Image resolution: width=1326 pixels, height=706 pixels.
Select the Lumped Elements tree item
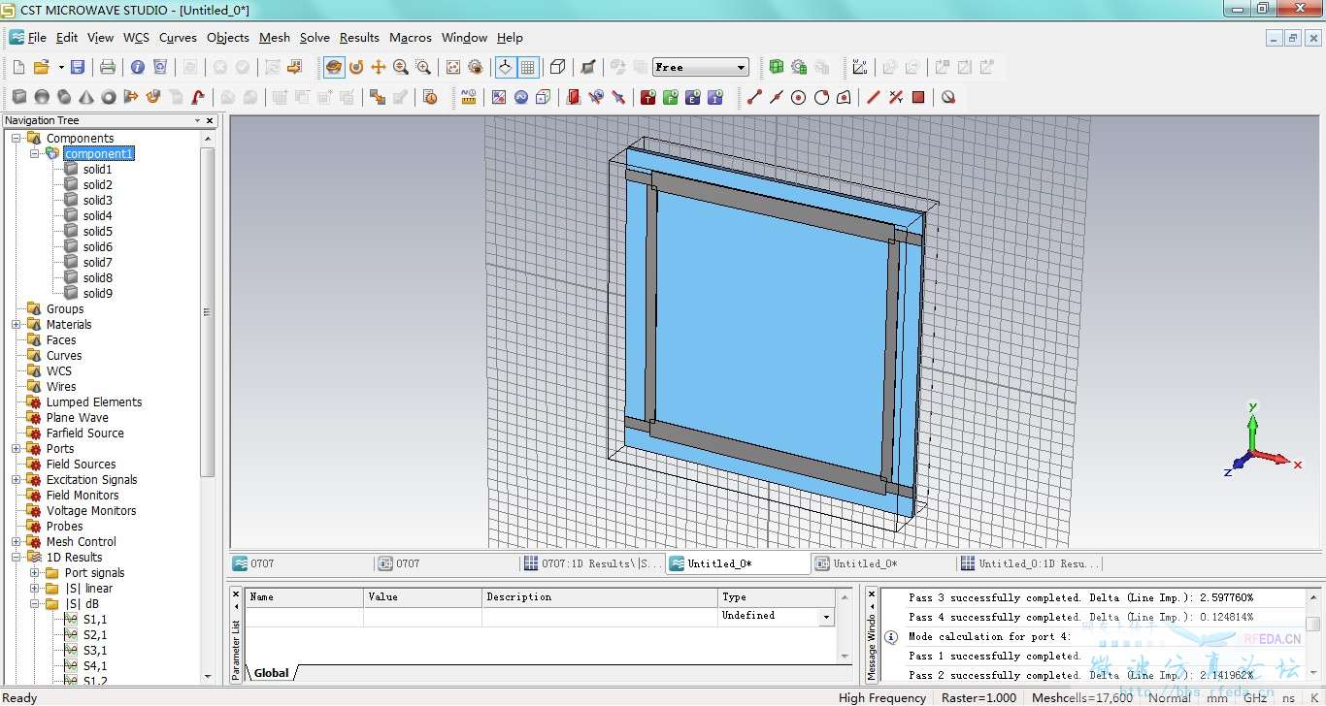(94, 402)
